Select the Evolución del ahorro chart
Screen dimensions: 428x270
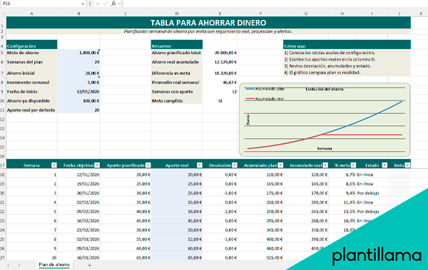pyautogui.click(x=325, y=120)
